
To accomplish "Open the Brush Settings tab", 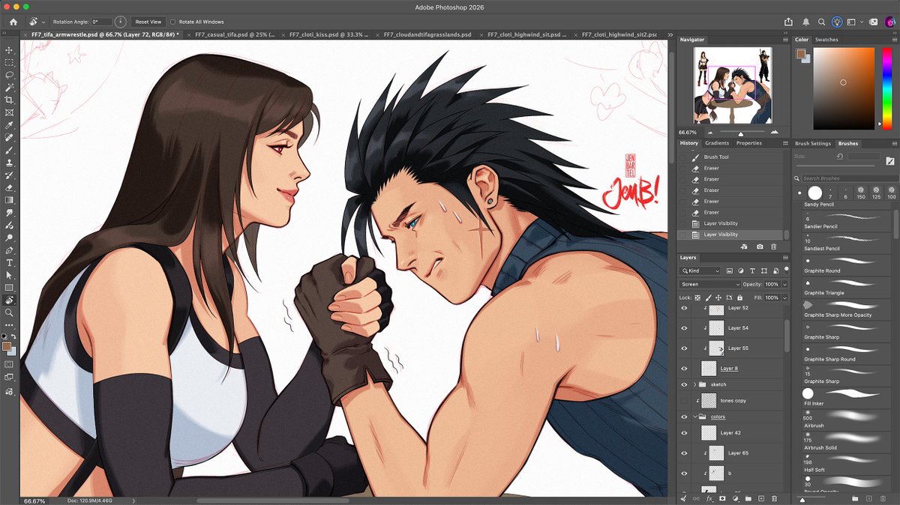I will click(x=813, y=143).
